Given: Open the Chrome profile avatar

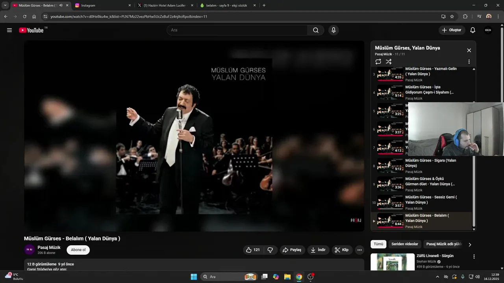Looking at the screenshot, I should [489, 17].
